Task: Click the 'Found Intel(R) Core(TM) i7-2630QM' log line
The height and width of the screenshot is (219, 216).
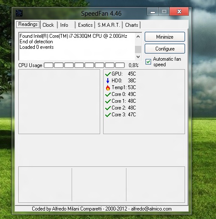Action: (73, 36)
